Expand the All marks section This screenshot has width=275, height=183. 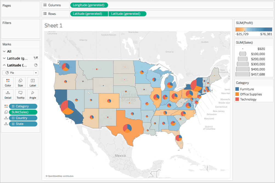click(x=4, y=52)
